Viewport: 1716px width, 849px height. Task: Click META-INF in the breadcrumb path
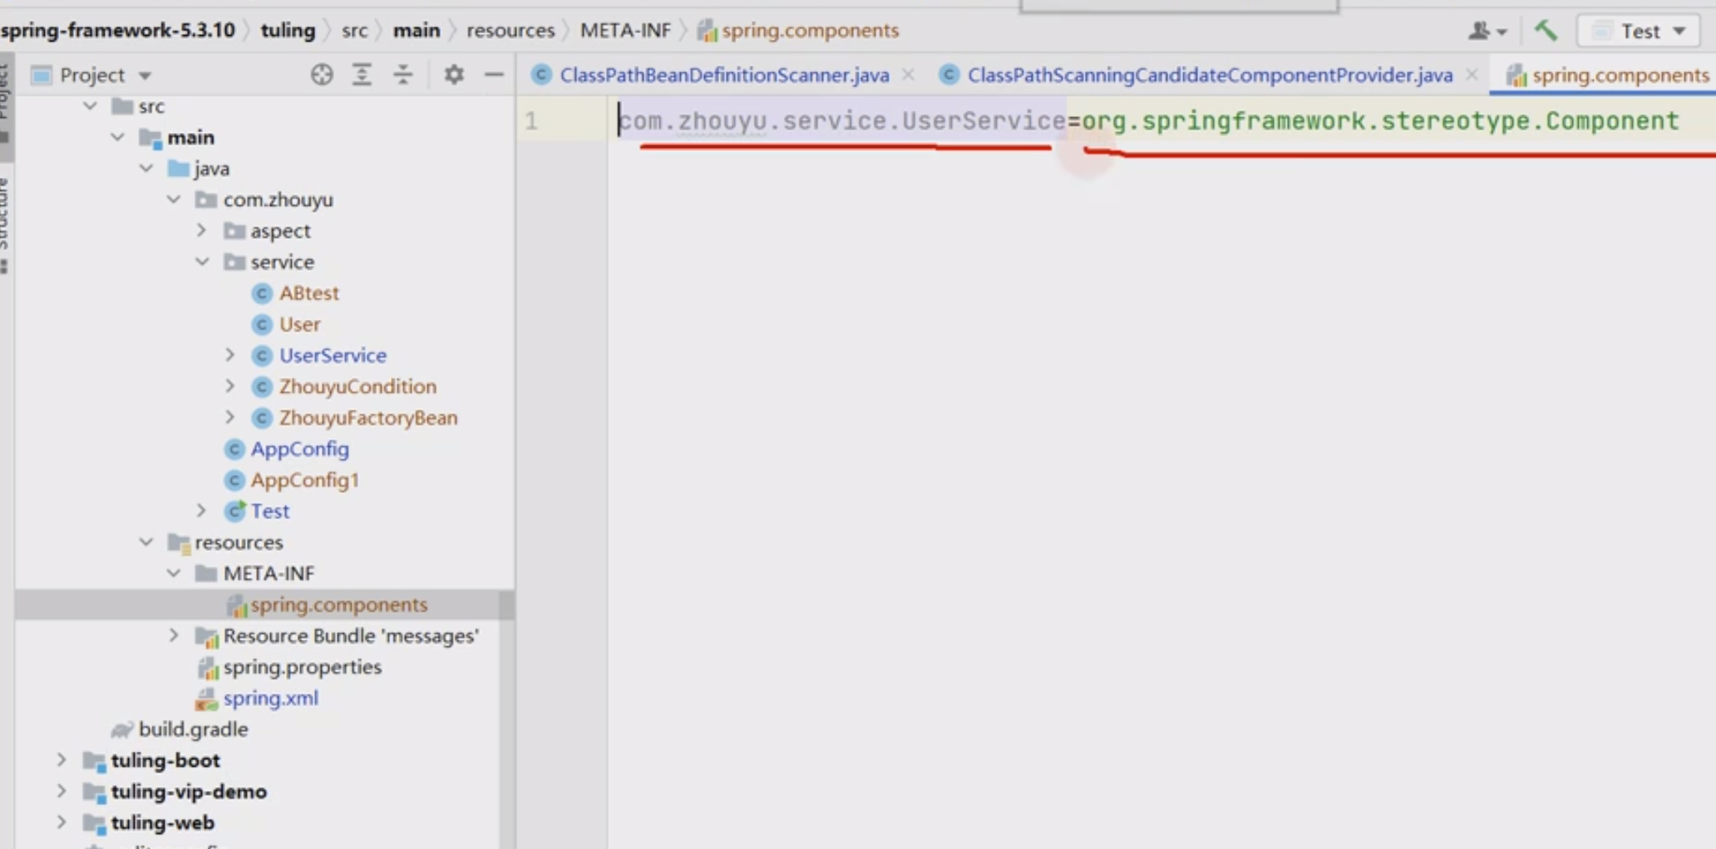click(625, 31)
